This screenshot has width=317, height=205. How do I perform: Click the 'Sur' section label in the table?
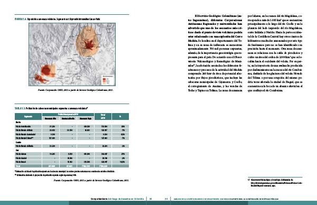click(17, 150)
